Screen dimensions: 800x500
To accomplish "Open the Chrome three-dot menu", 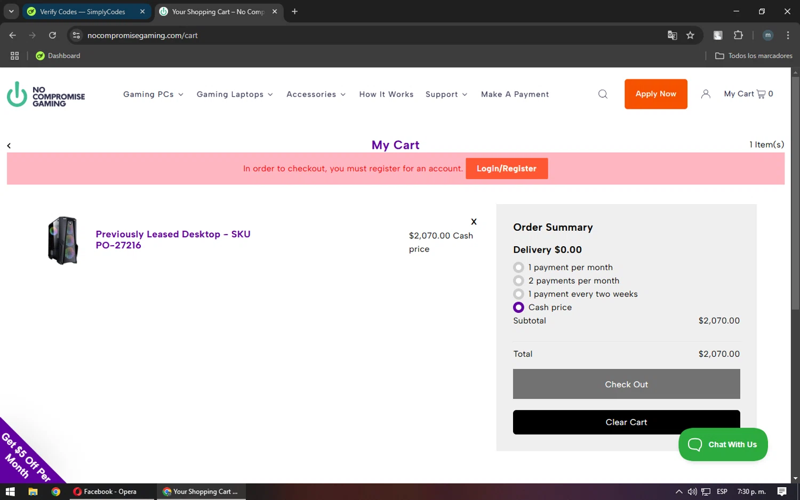I will tap(788, 35).
